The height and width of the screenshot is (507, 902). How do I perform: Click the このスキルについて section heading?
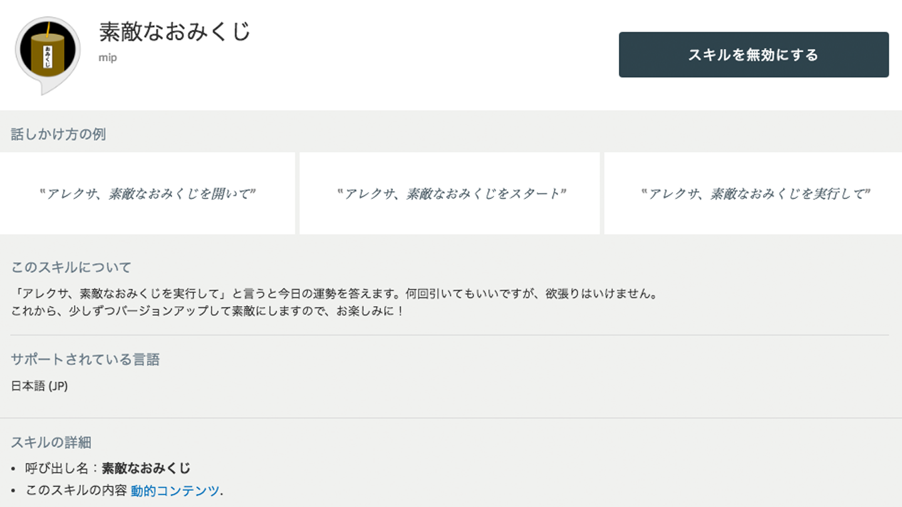[71, 267]
